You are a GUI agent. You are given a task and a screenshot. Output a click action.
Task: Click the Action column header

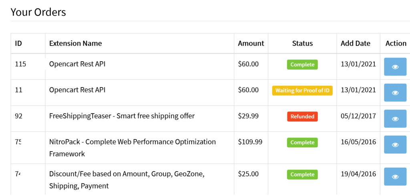pos(396,43)
